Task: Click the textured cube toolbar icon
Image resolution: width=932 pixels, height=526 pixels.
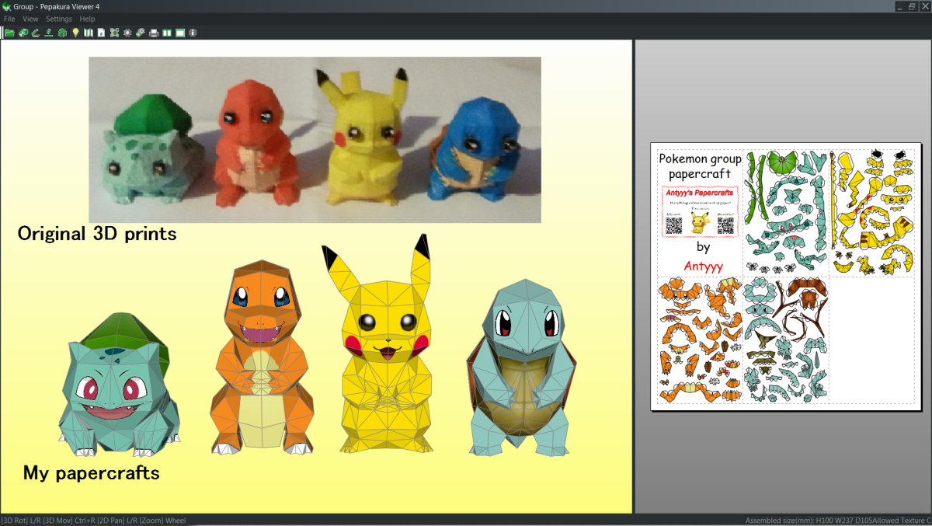Action: point(23,33)
